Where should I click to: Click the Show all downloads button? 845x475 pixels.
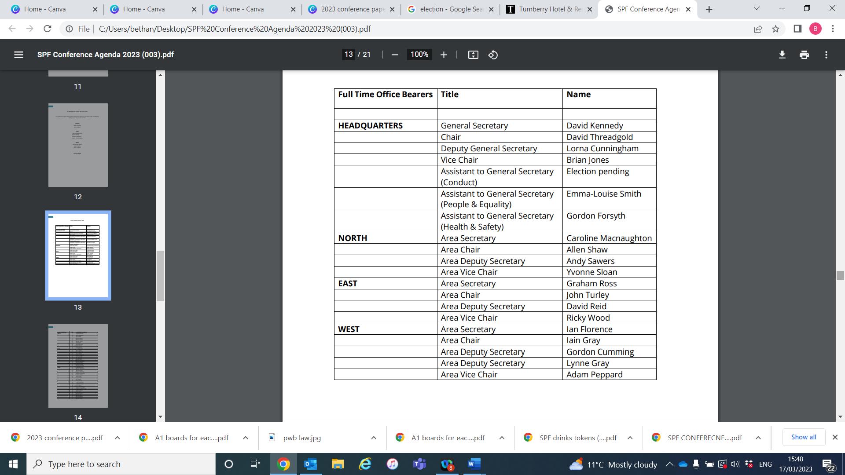coord(803,437)
